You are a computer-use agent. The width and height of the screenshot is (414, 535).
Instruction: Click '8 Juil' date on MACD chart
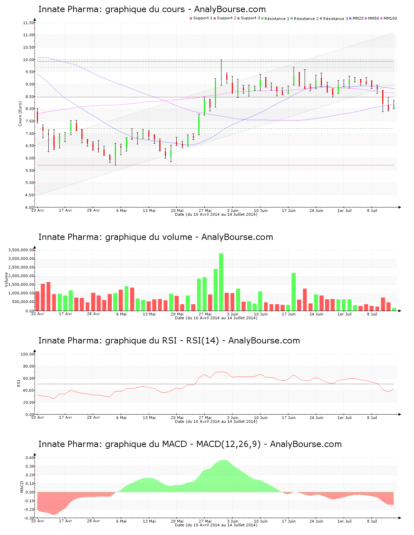click(372, 521)
